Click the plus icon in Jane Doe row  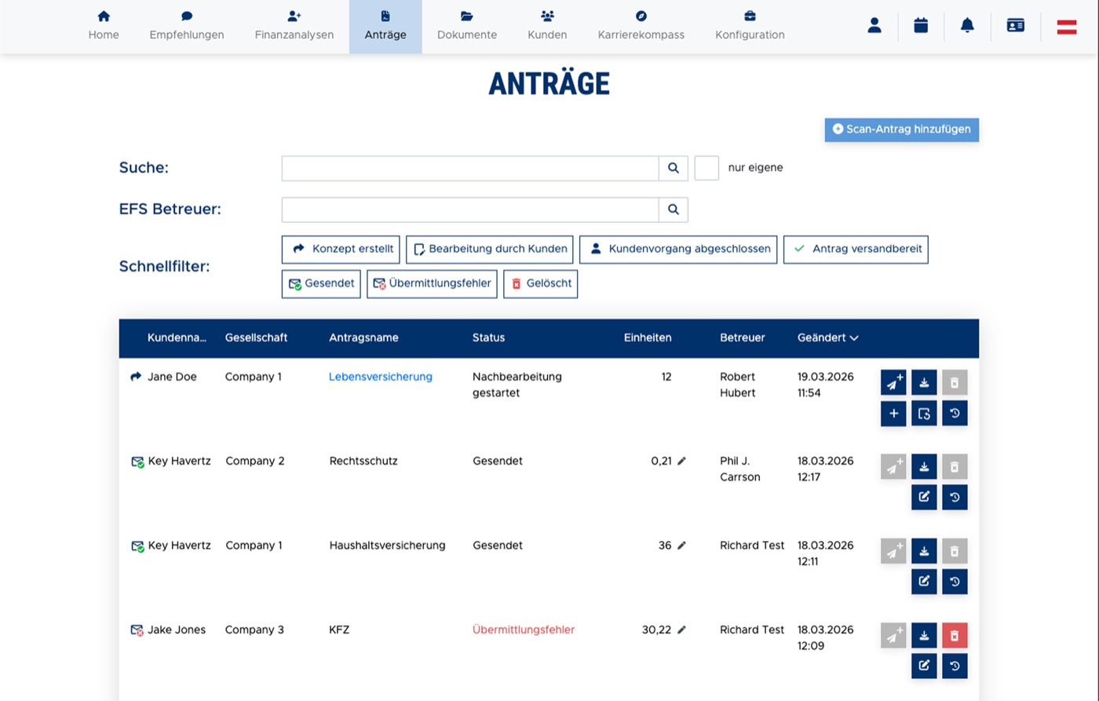click(893, 413)
